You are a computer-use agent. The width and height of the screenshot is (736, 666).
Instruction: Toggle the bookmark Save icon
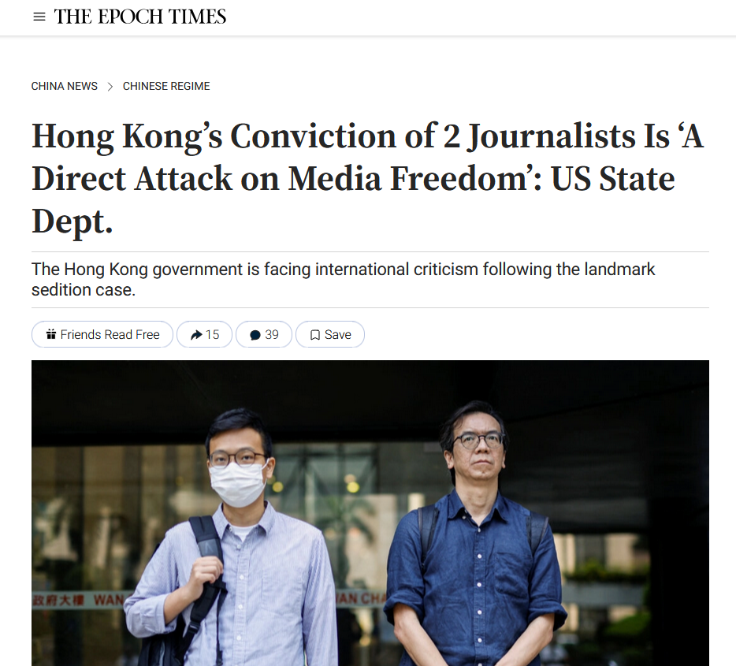click(x=315, y=335)
